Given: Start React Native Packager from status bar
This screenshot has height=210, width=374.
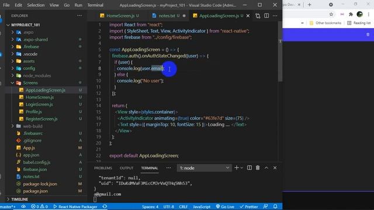Looking at the screenshot, I should pyautogui.click(x=75, y=206).
